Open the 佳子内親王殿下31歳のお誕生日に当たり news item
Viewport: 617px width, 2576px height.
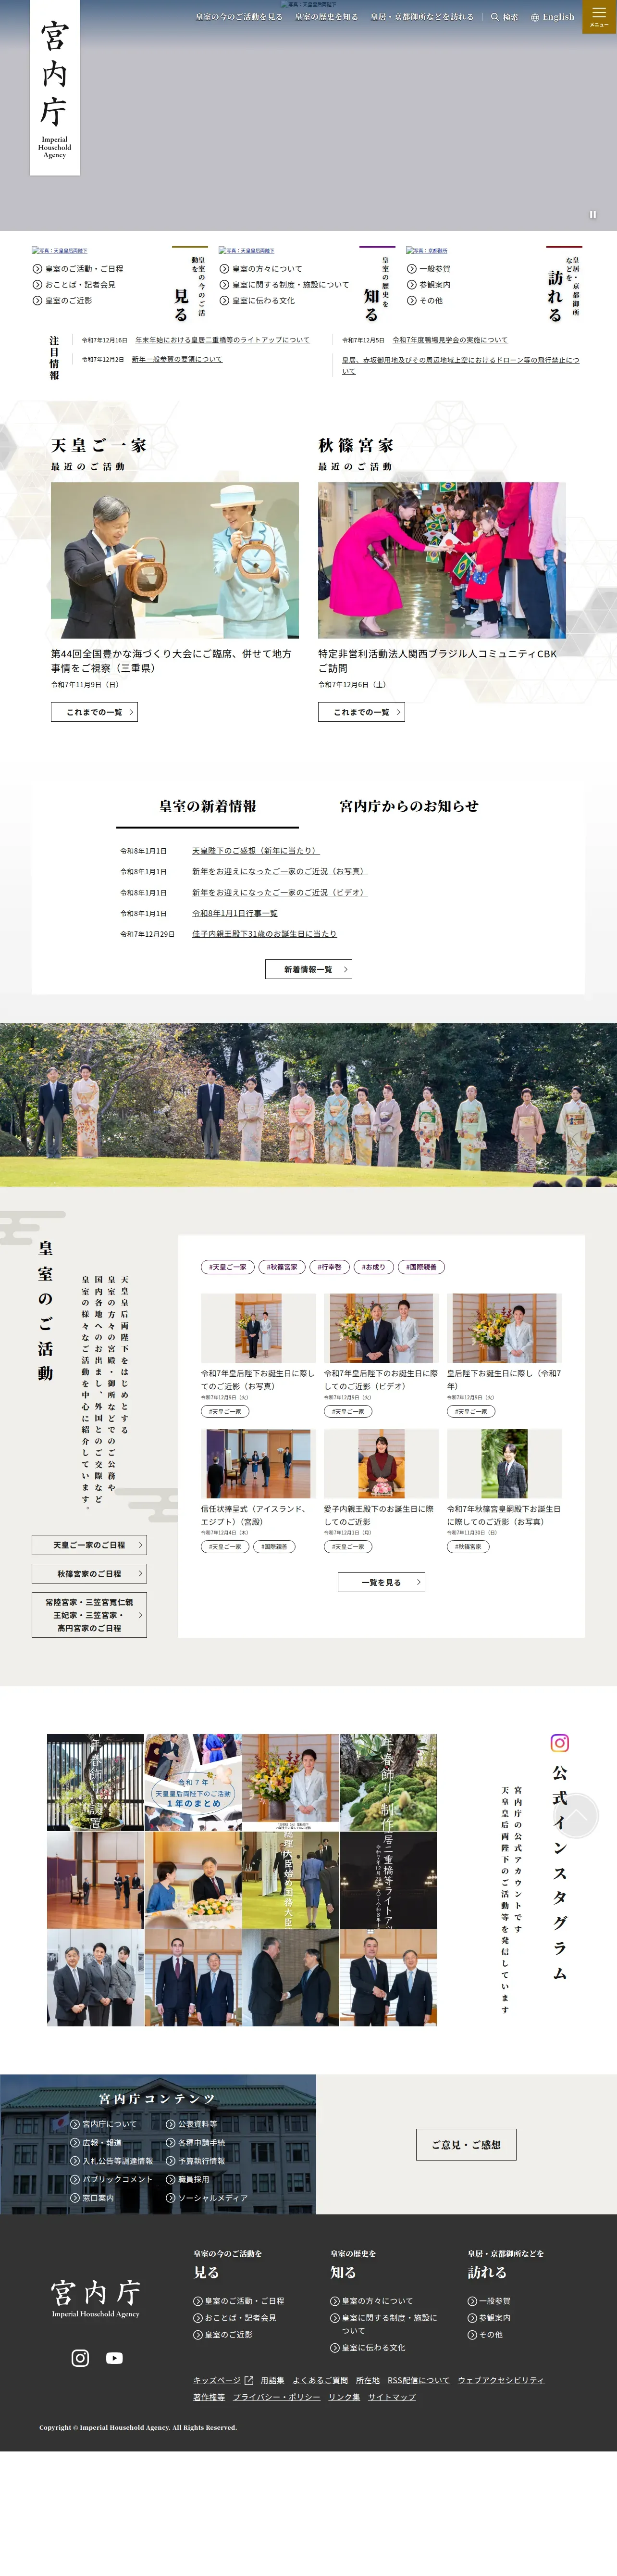pos(264,934)
